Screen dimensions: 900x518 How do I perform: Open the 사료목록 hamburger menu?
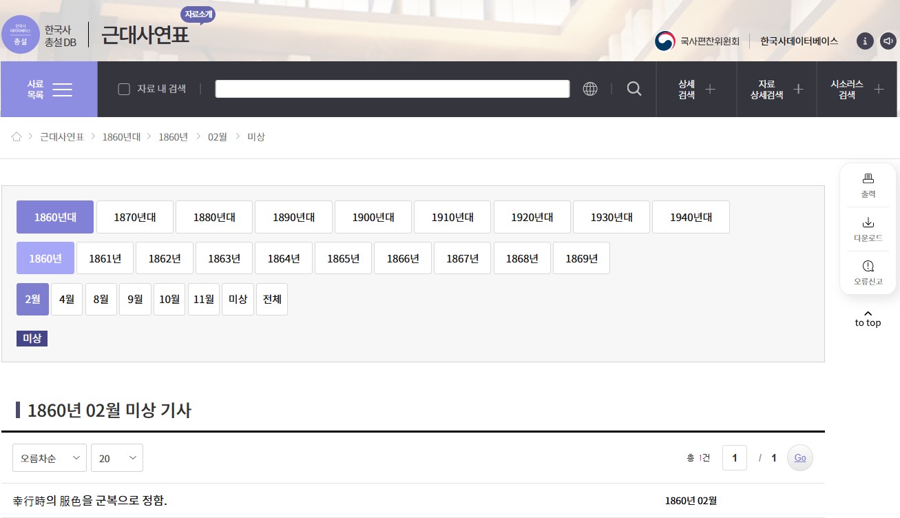pyautogui.click(x=49, y=89)
